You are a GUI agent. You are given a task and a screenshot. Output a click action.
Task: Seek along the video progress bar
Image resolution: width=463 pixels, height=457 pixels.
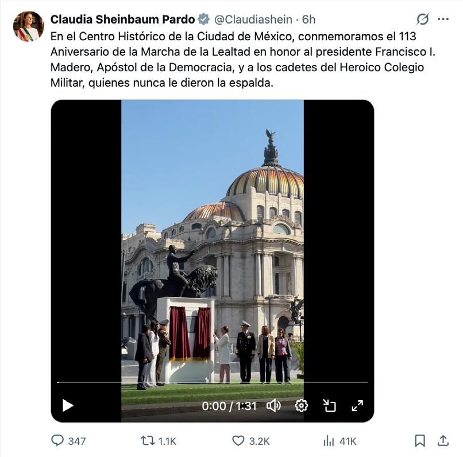pyautogui.click(x=213, y=382)
